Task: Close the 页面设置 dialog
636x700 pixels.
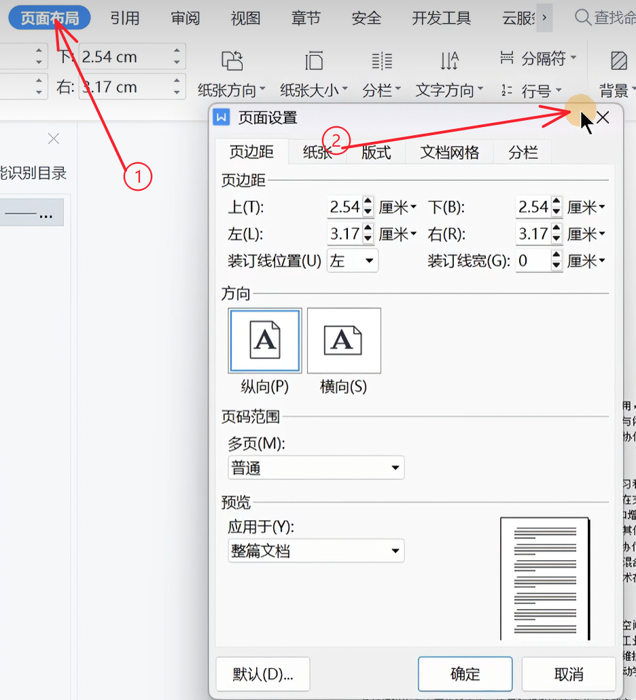Action: 603,118
